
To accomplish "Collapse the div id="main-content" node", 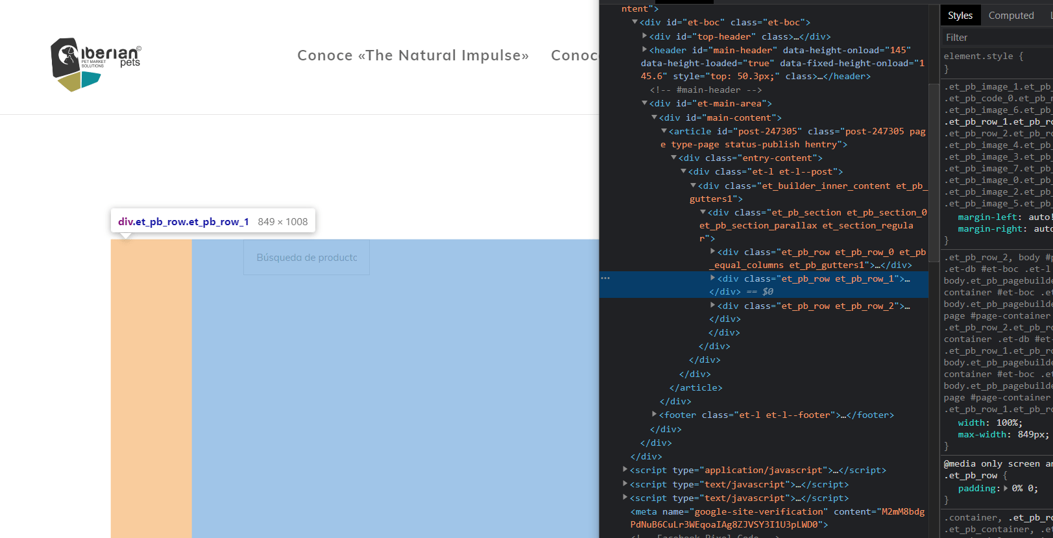I will coord(654,117).
